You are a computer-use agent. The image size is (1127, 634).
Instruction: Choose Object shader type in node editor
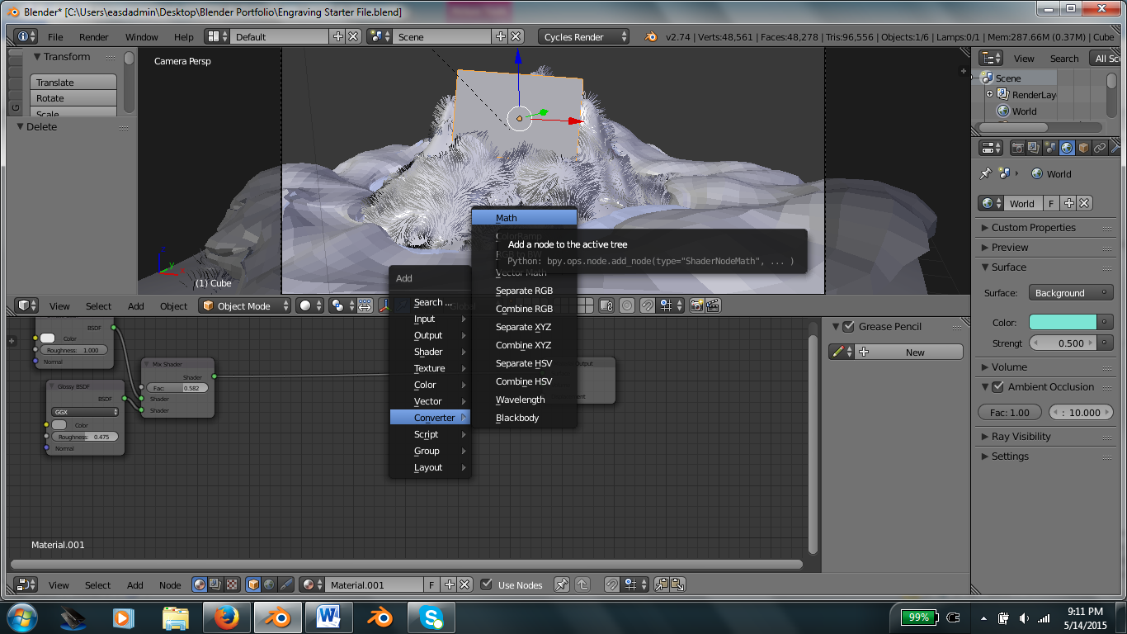pyautogui.click(x=253, y=584)
